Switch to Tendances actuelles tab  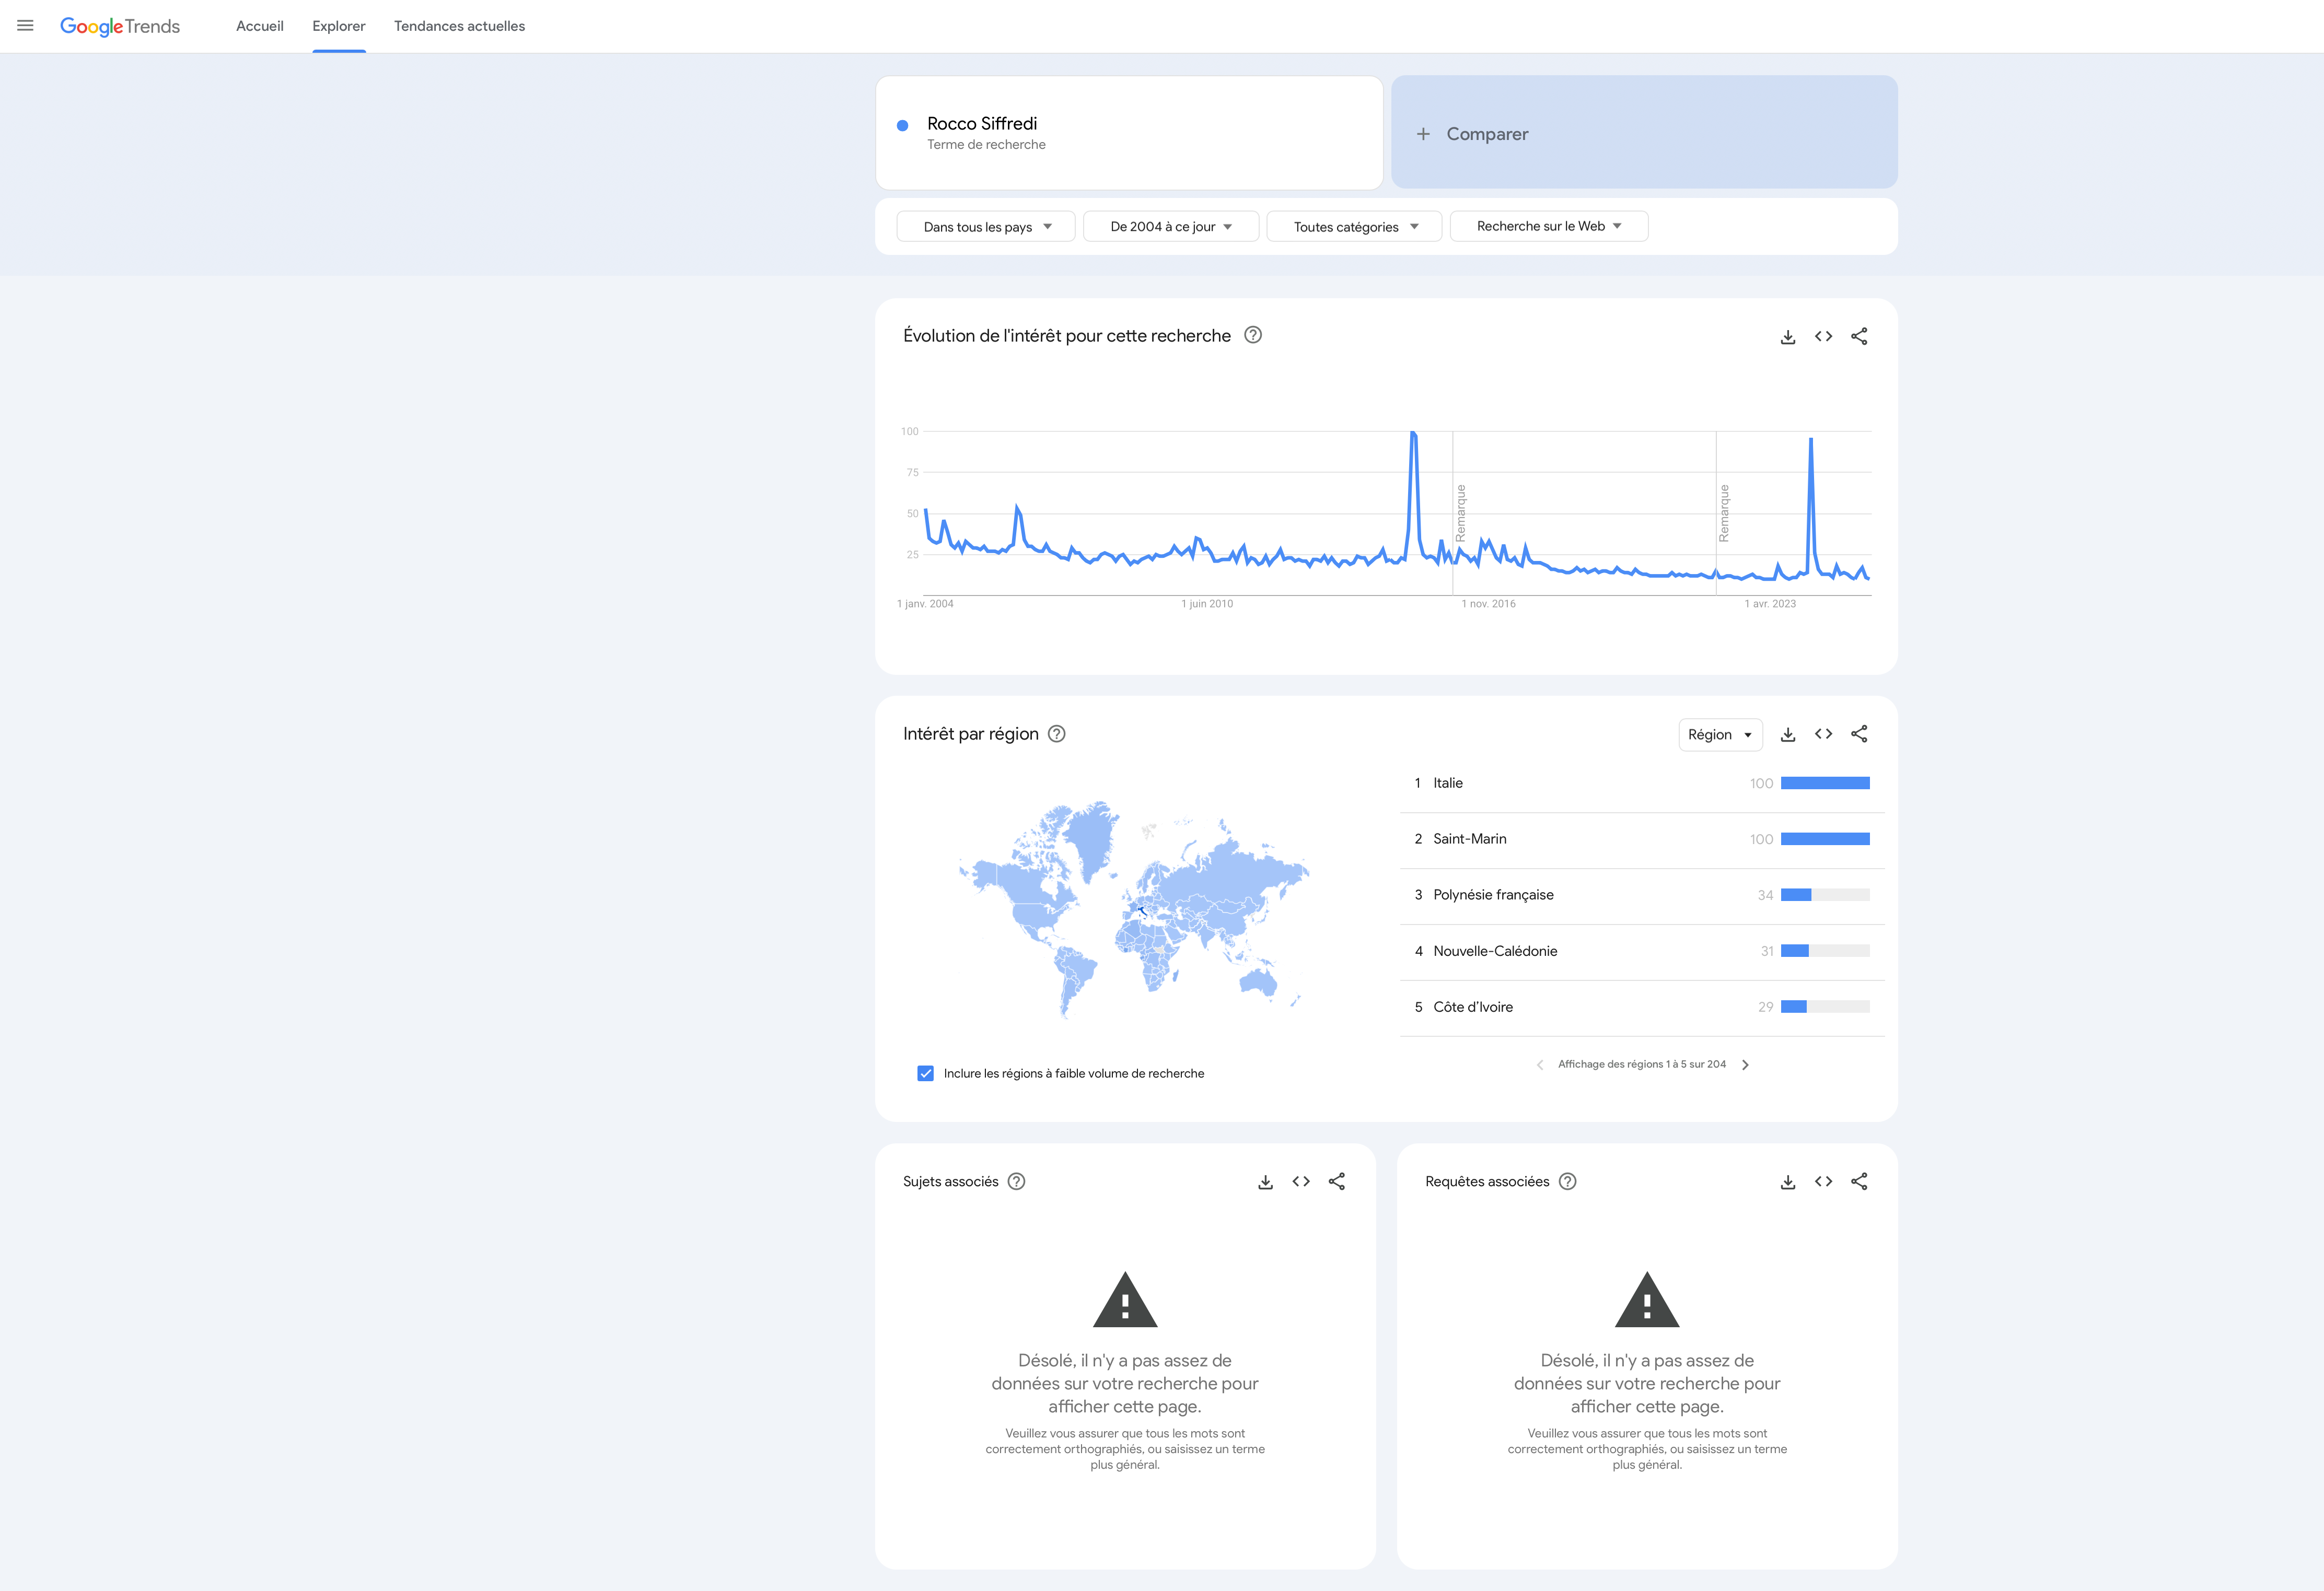click(x=459, y=26)
